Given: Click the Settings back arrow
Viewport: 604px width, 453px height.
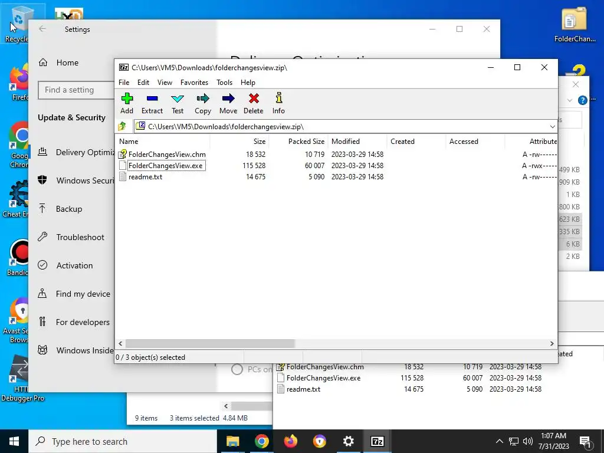Looking at the screenshot, I should point(42,29).
